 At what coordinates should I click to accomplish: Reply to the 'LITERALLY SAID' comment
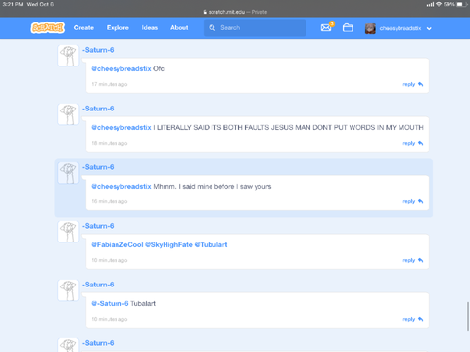(x=412, y=143)
